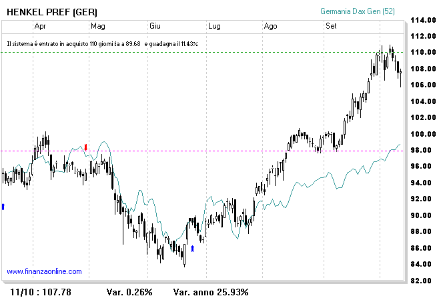Screen dimensions: 437x300
Task: Click the blue buy arrow before Apr
Action: 3,207
